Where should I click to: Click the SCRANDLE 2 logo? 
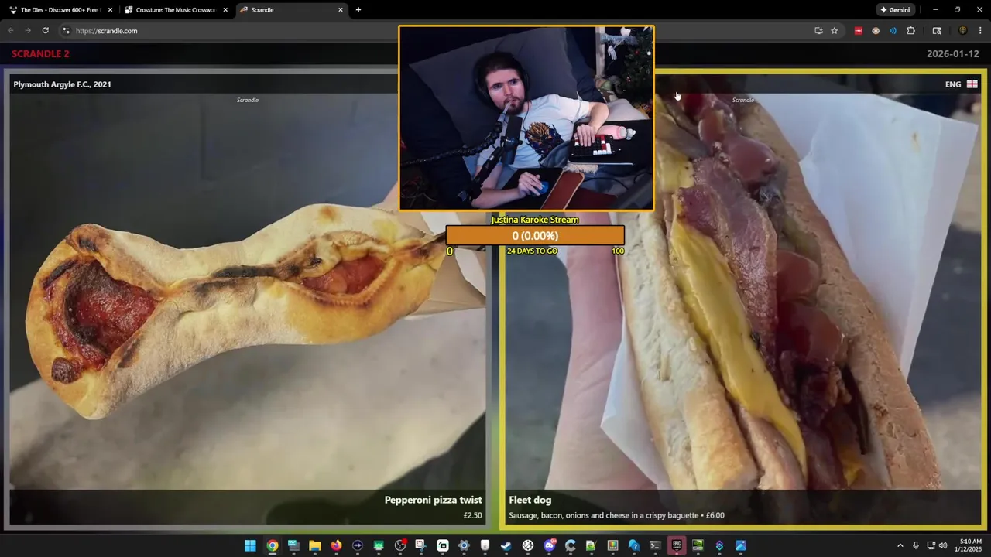coord(40,53)
